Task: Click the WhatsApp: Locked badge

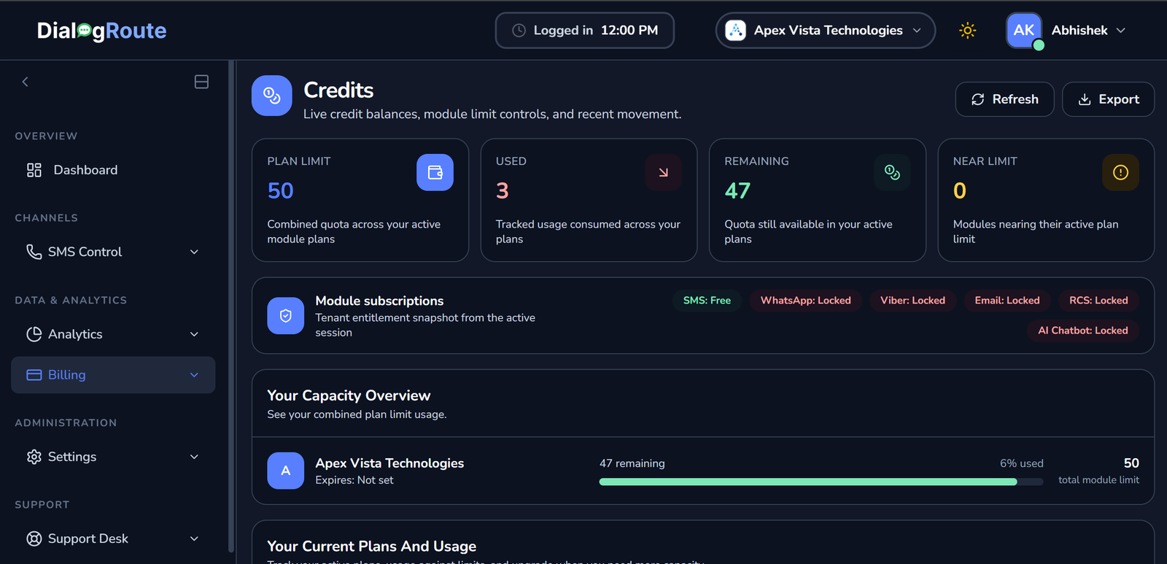Action: 806,301
